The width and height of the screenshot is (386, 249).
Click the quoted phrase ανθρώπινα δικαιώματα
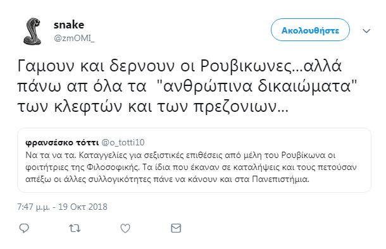[x=257, y=87]
